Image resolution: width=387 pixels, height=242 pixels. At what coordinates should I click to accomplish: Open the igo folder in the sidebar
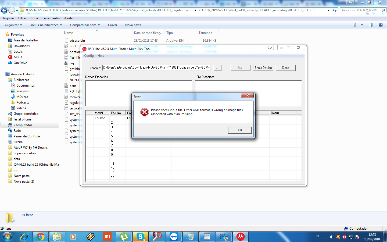16,170
